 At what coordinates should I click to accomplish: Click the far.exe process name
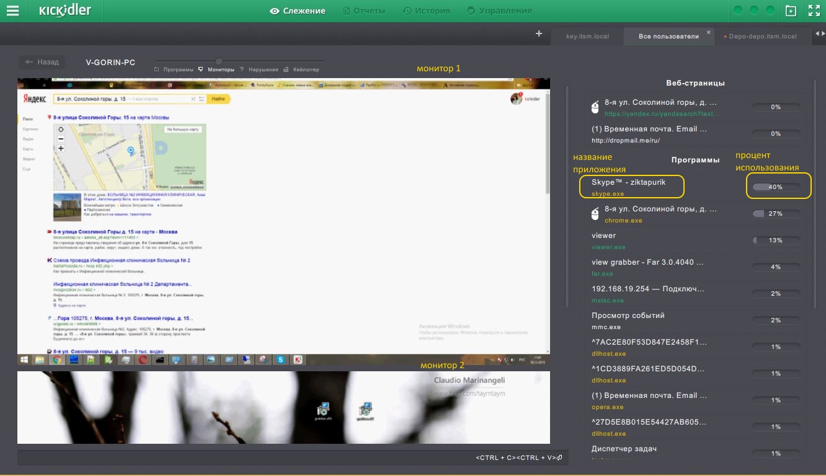tap(602, 274)
